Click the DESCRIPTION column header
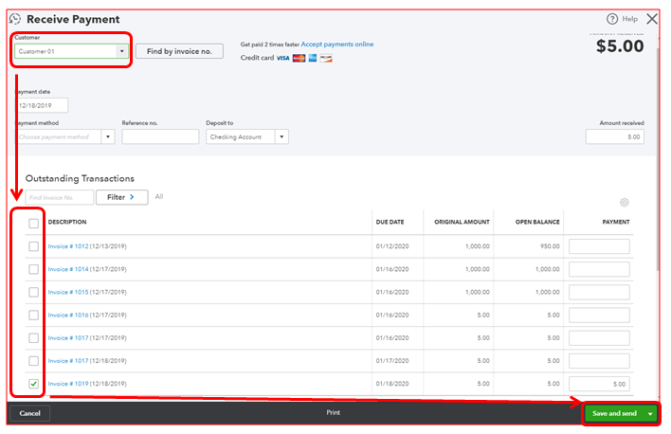Viewport: 671px width, 434px height. coord(67,222)
